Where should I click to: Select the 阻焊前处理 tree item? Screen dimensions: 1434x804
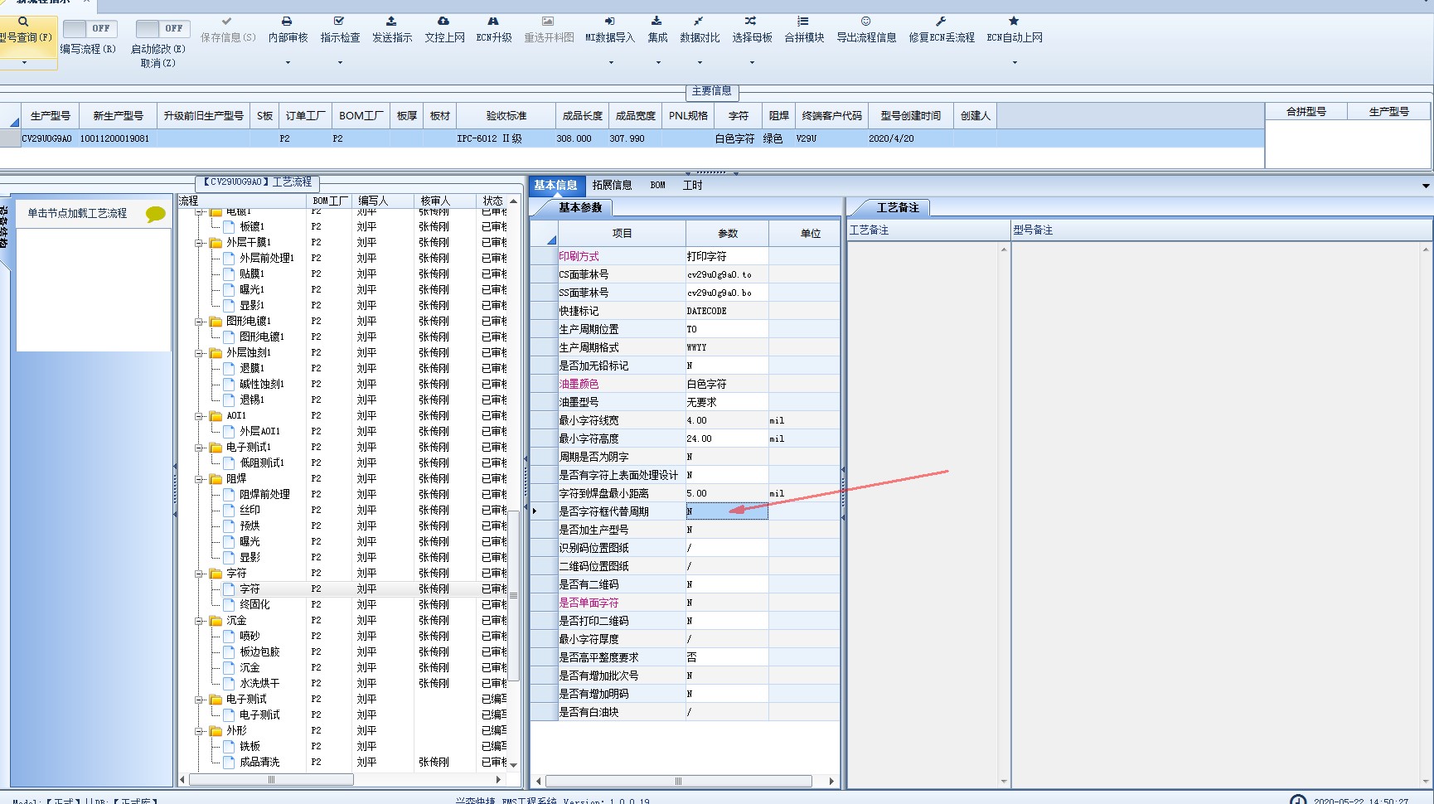point(264,495)
